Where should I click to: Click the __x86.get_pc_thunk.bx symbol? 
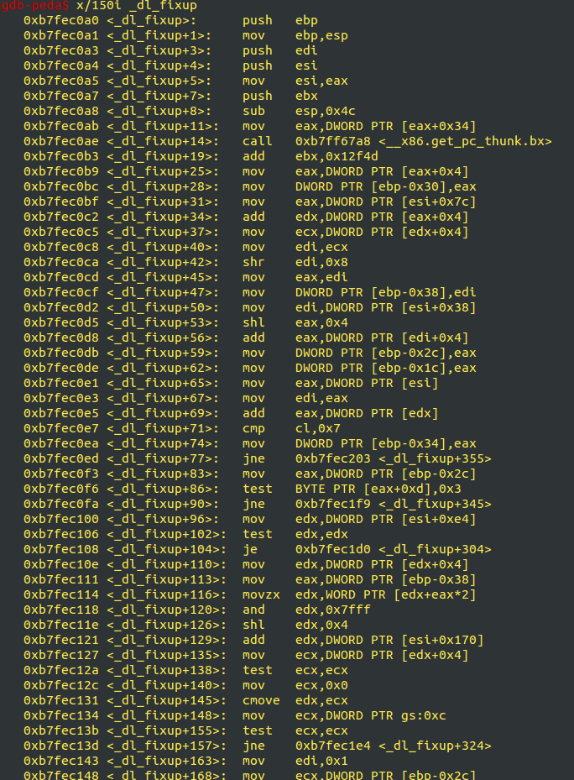click(x=465, y=141)
